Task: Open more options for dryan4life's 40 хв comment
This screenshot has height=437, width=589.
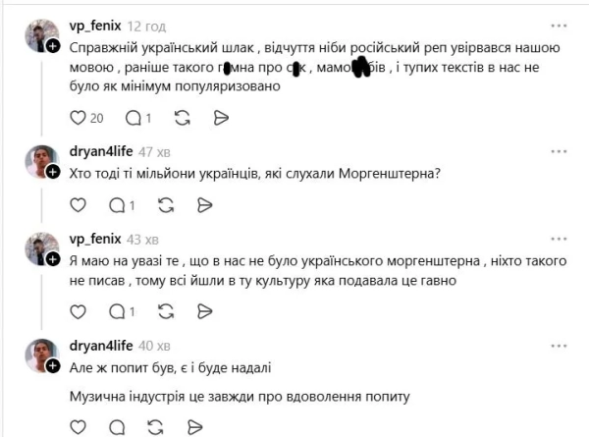Action: point(559,345)
